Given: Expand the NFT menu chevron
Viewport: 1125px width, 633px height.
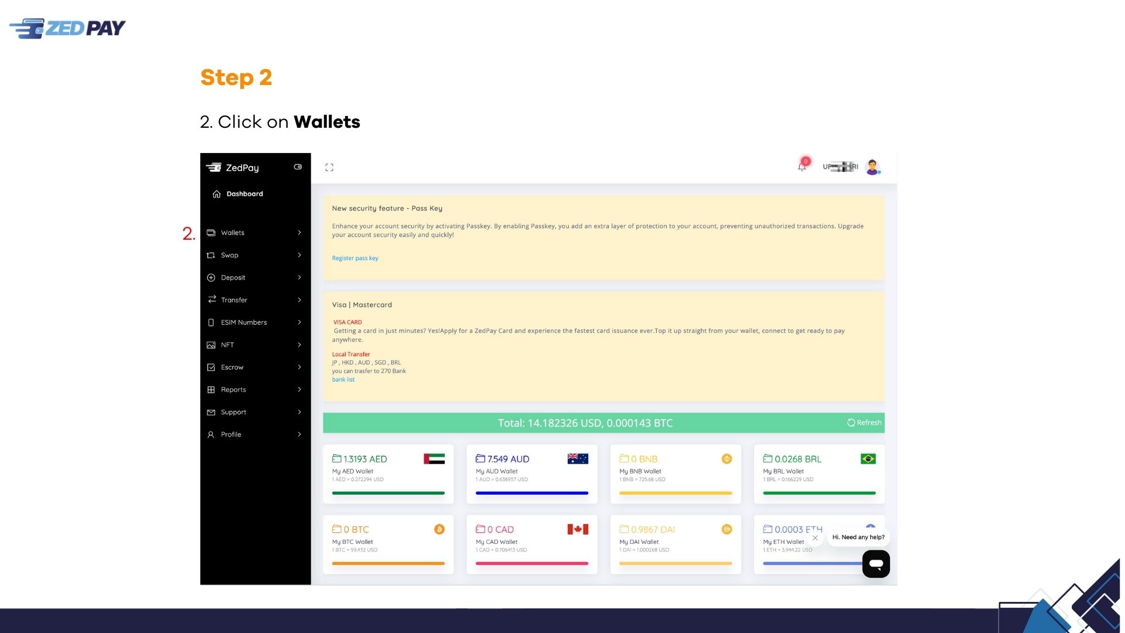Looking at the screenshot, I should (299, 345).
